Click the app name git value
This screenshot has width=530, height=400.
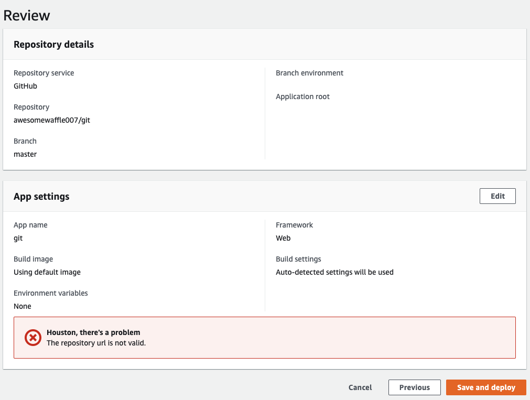point(18,238)
